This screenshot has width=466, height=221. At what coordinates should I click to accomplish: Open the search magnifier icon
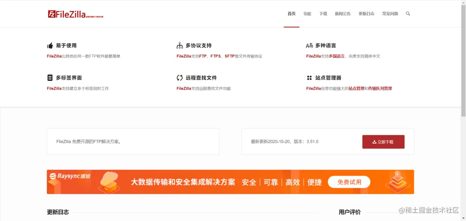(408, 14)
